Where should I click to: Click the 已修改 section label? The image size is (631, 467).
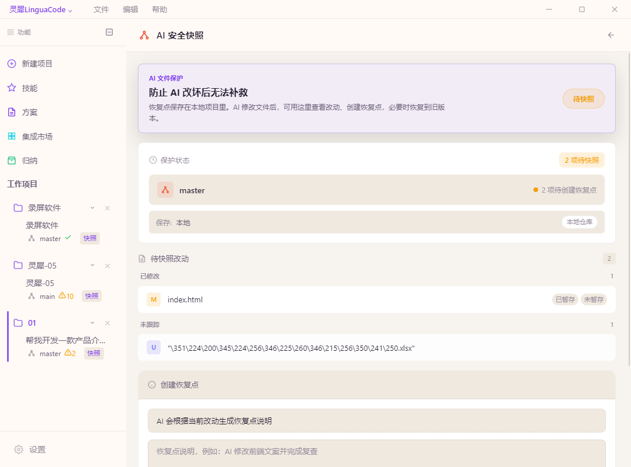[150, 276]
